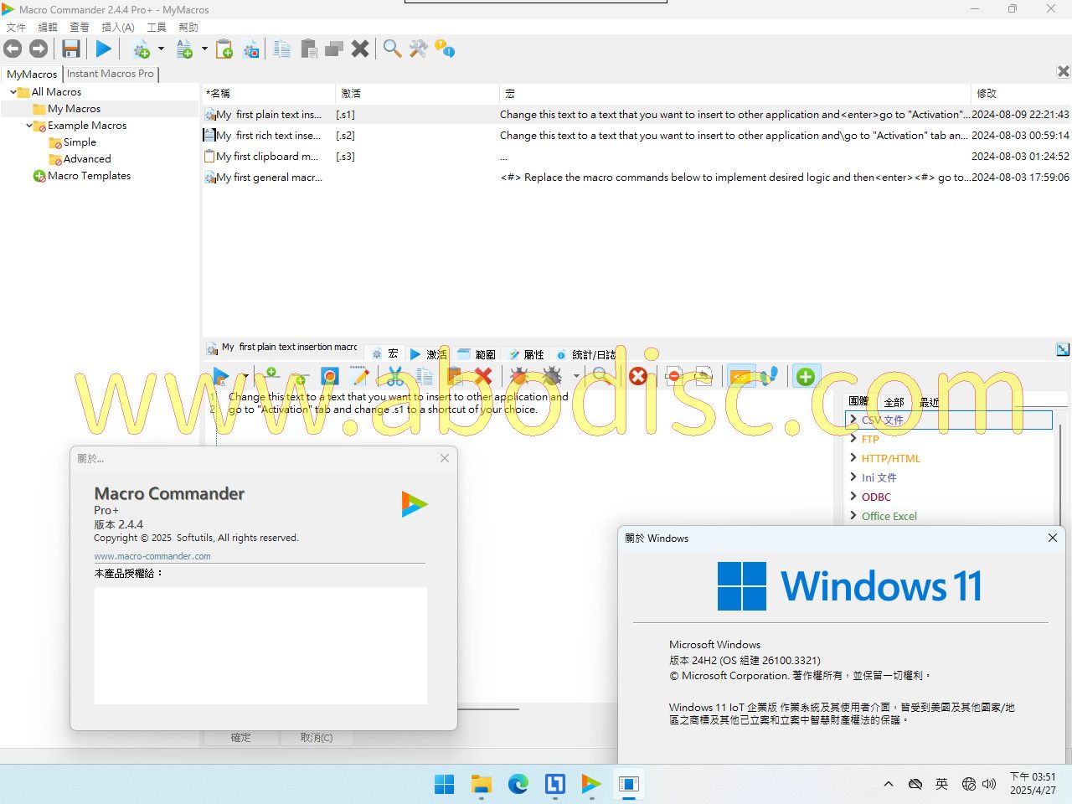Save macros with the floppy disk icon
This screenshot has height=804, width=1072.
71,49
